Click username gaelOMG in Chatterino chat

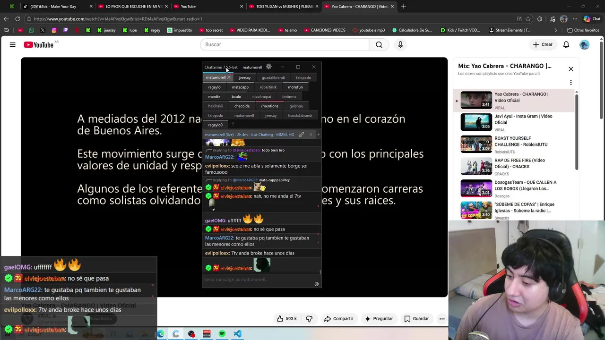coord(216,221)
